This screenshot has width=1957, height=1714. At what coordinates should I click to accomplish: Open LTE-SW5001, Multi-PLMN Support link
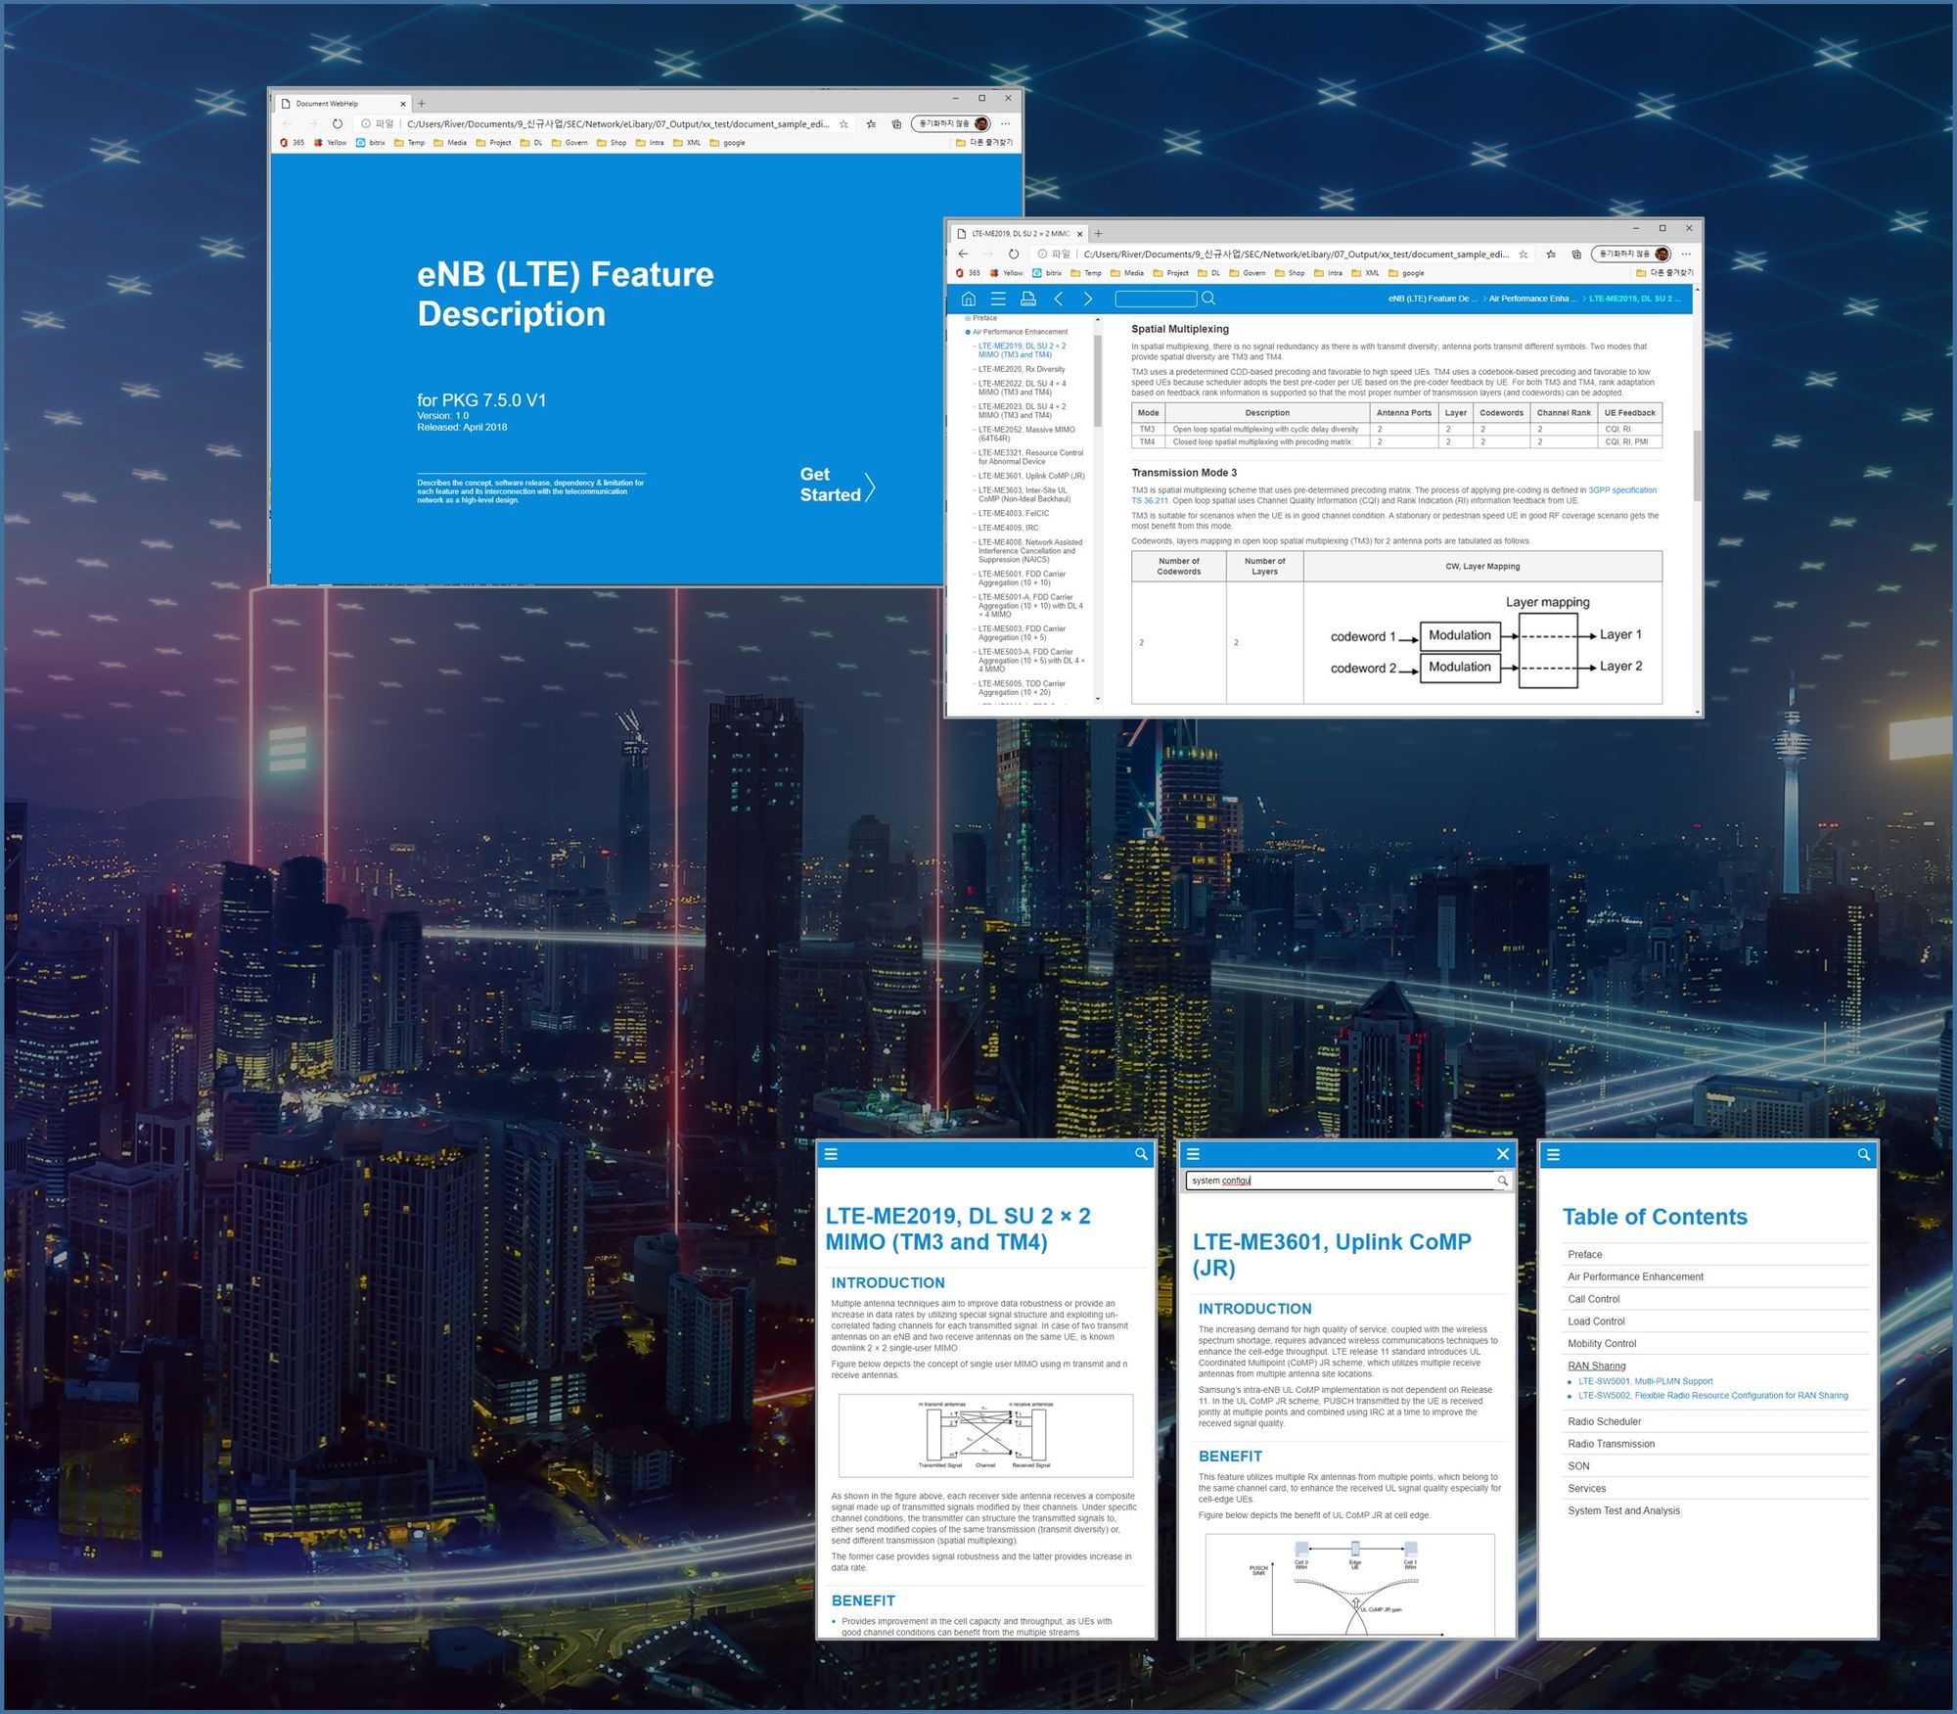[1645, 1381]
